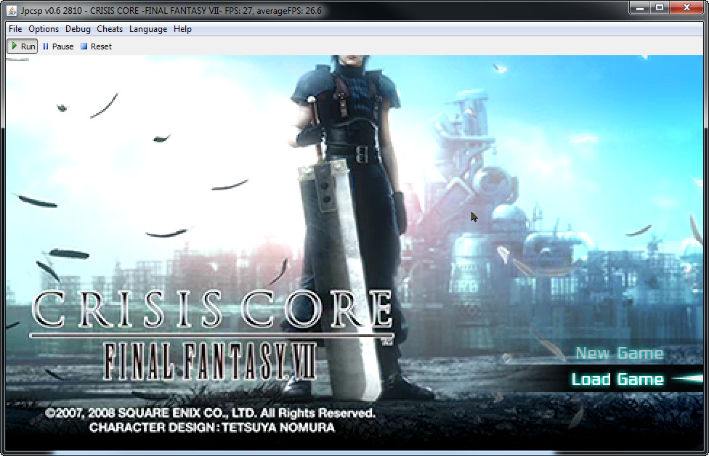Viewport: 709px width, 456px height.
Task: Close the Jpcsp window
Action: [686, 8]
